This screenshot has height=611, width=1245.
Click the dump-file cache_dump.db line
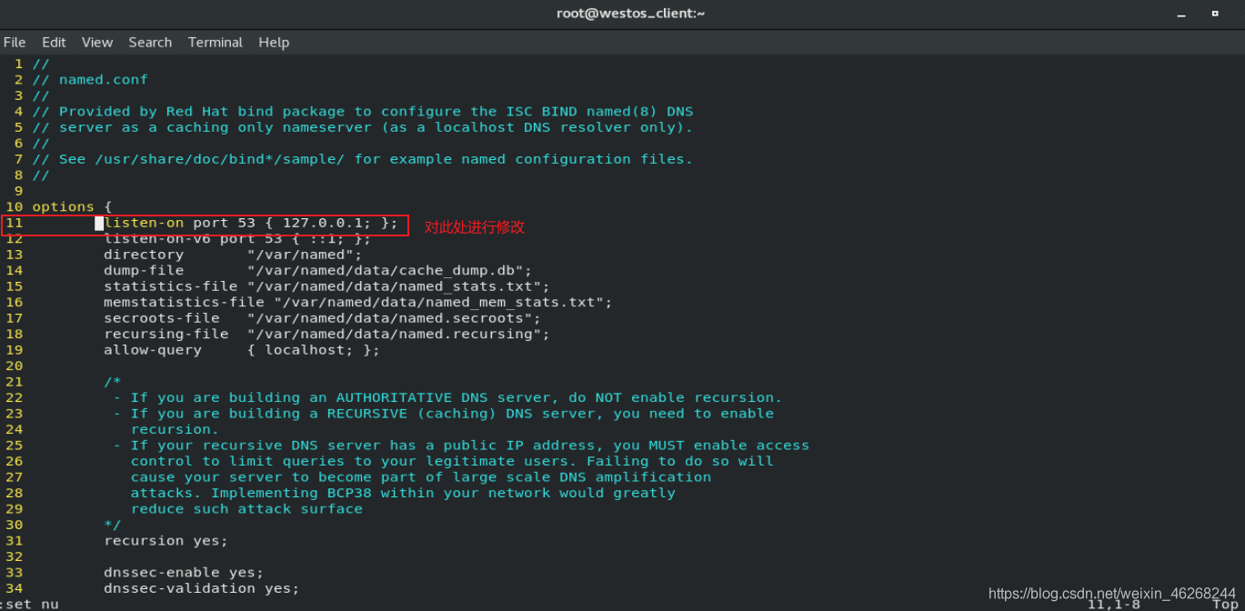click(x=318, y=270)
